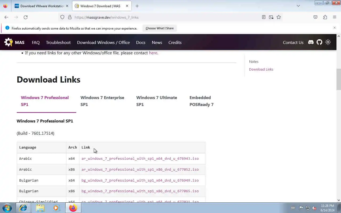Open the Firefox hamburger menu
The height and width of the screenshot is (213, 341).
click(x=335, y=17)
